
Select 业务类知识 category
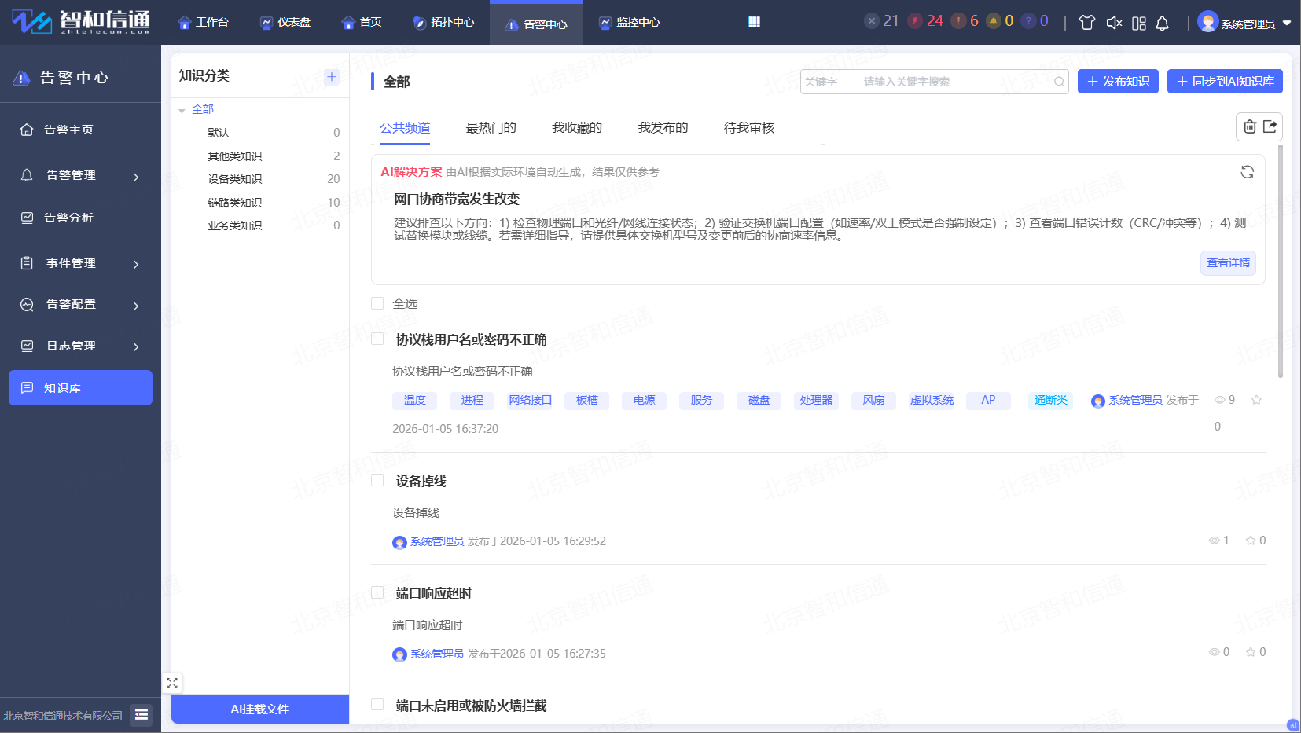point(235,225)
